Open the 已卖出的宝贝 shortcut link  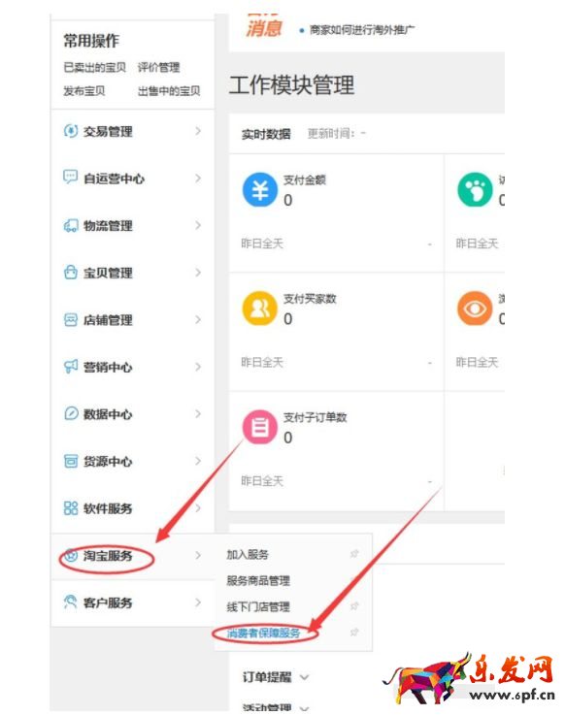coord(94,68)
